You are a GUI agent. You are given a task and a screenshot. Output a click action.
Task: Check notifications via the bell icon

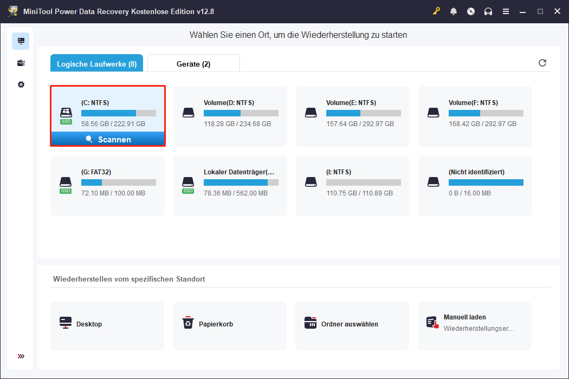click(454, 11)
